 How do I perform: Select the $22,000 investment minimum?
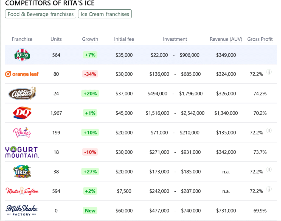(159, 55)
